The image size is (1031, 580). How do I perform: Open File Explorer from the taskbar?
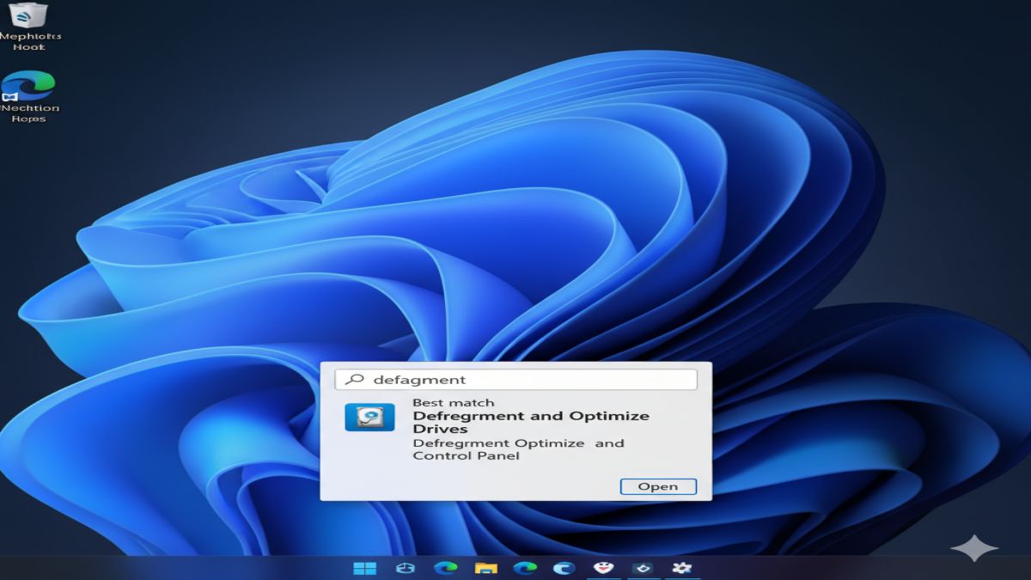[x=488, y=567]
